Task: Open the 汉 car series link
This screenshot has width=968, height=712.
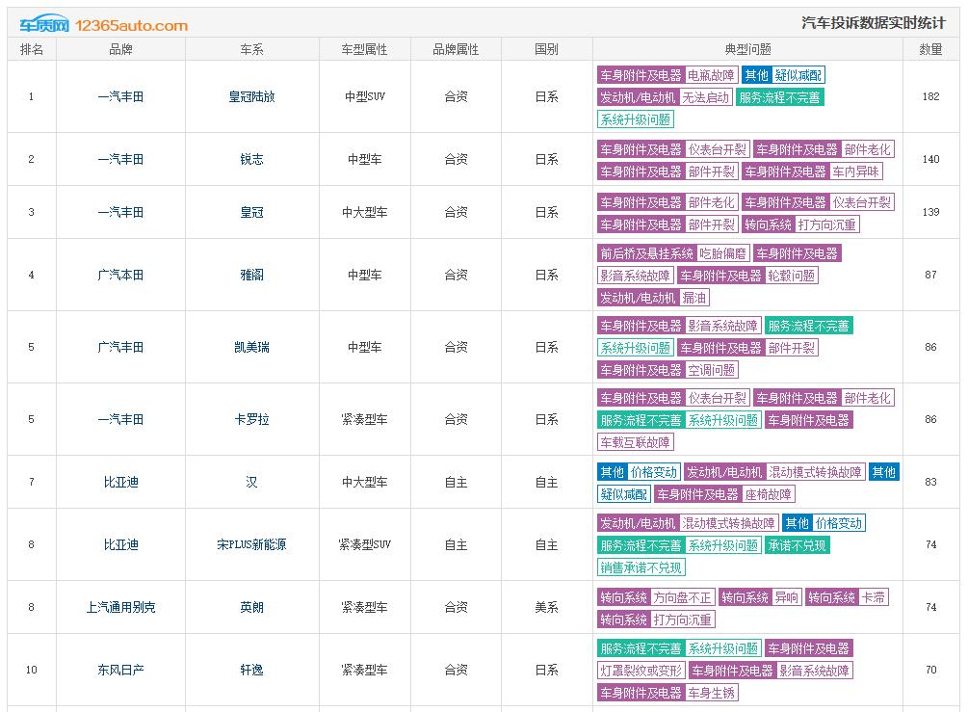Action: point(252,483)
